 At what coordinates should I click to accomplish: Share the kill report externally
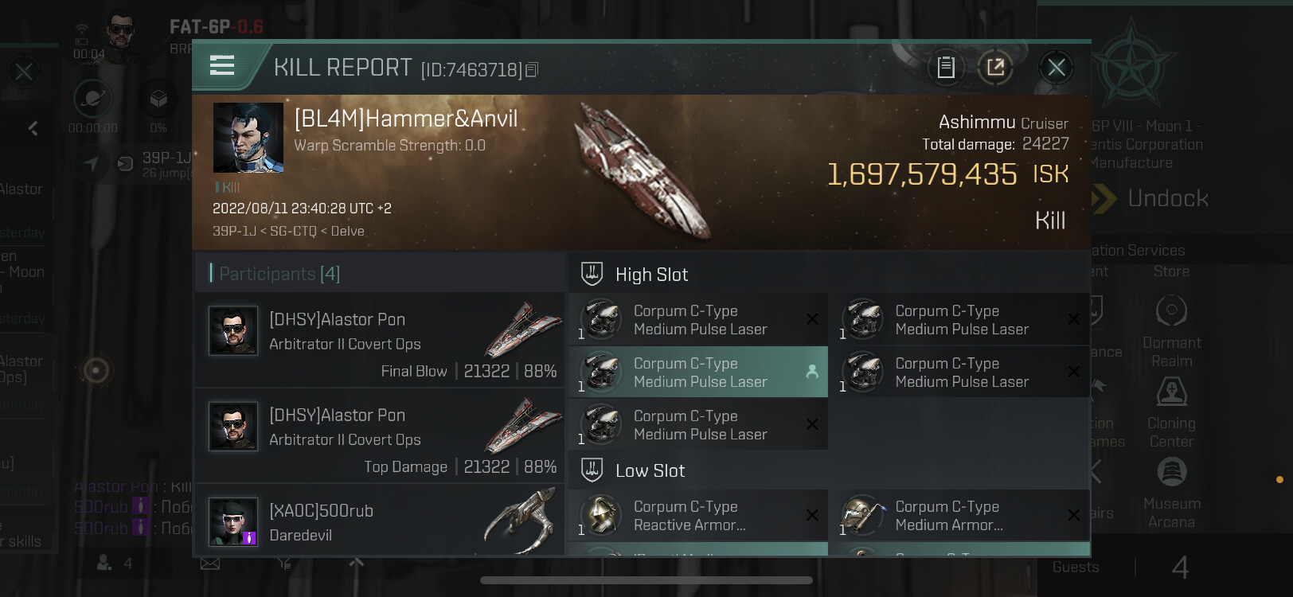[995, 68]
